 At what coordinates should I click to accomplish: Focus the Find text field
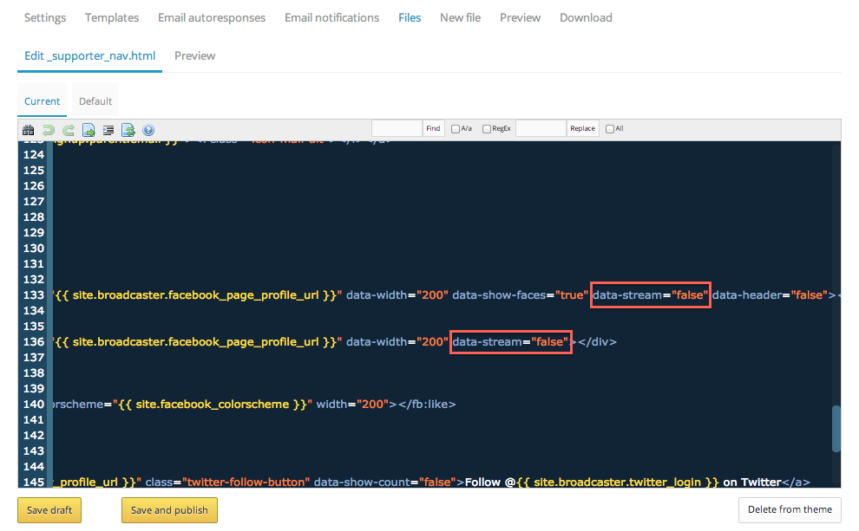397,128
